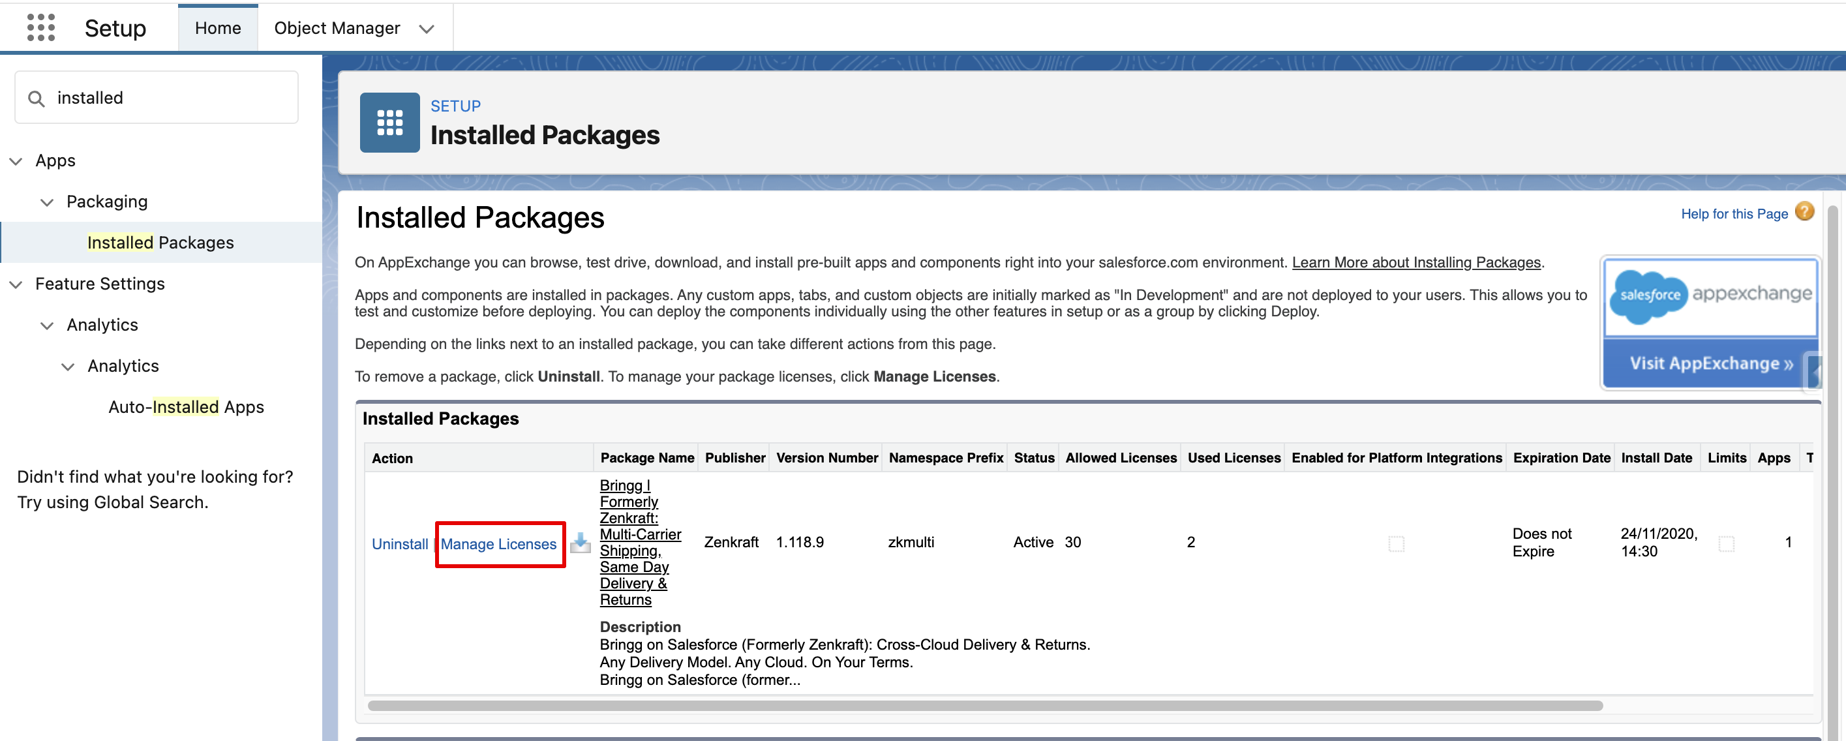
Task: Click the Install Date column header
Action: point(1656,457)
